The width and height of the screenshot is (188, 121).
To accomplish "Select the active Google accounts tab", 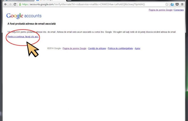I will 49,1.
